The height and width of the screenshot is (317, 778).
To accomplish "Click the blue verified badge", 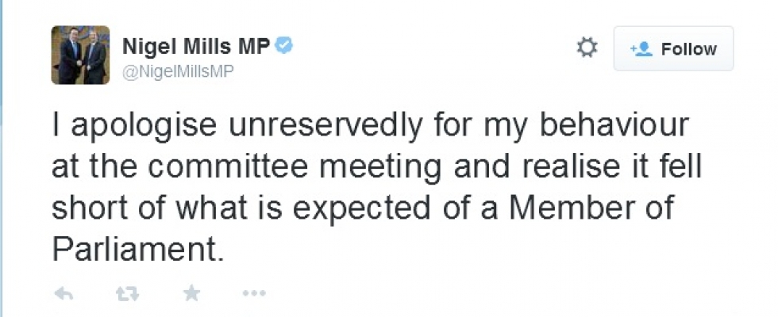I will (284, 47).
